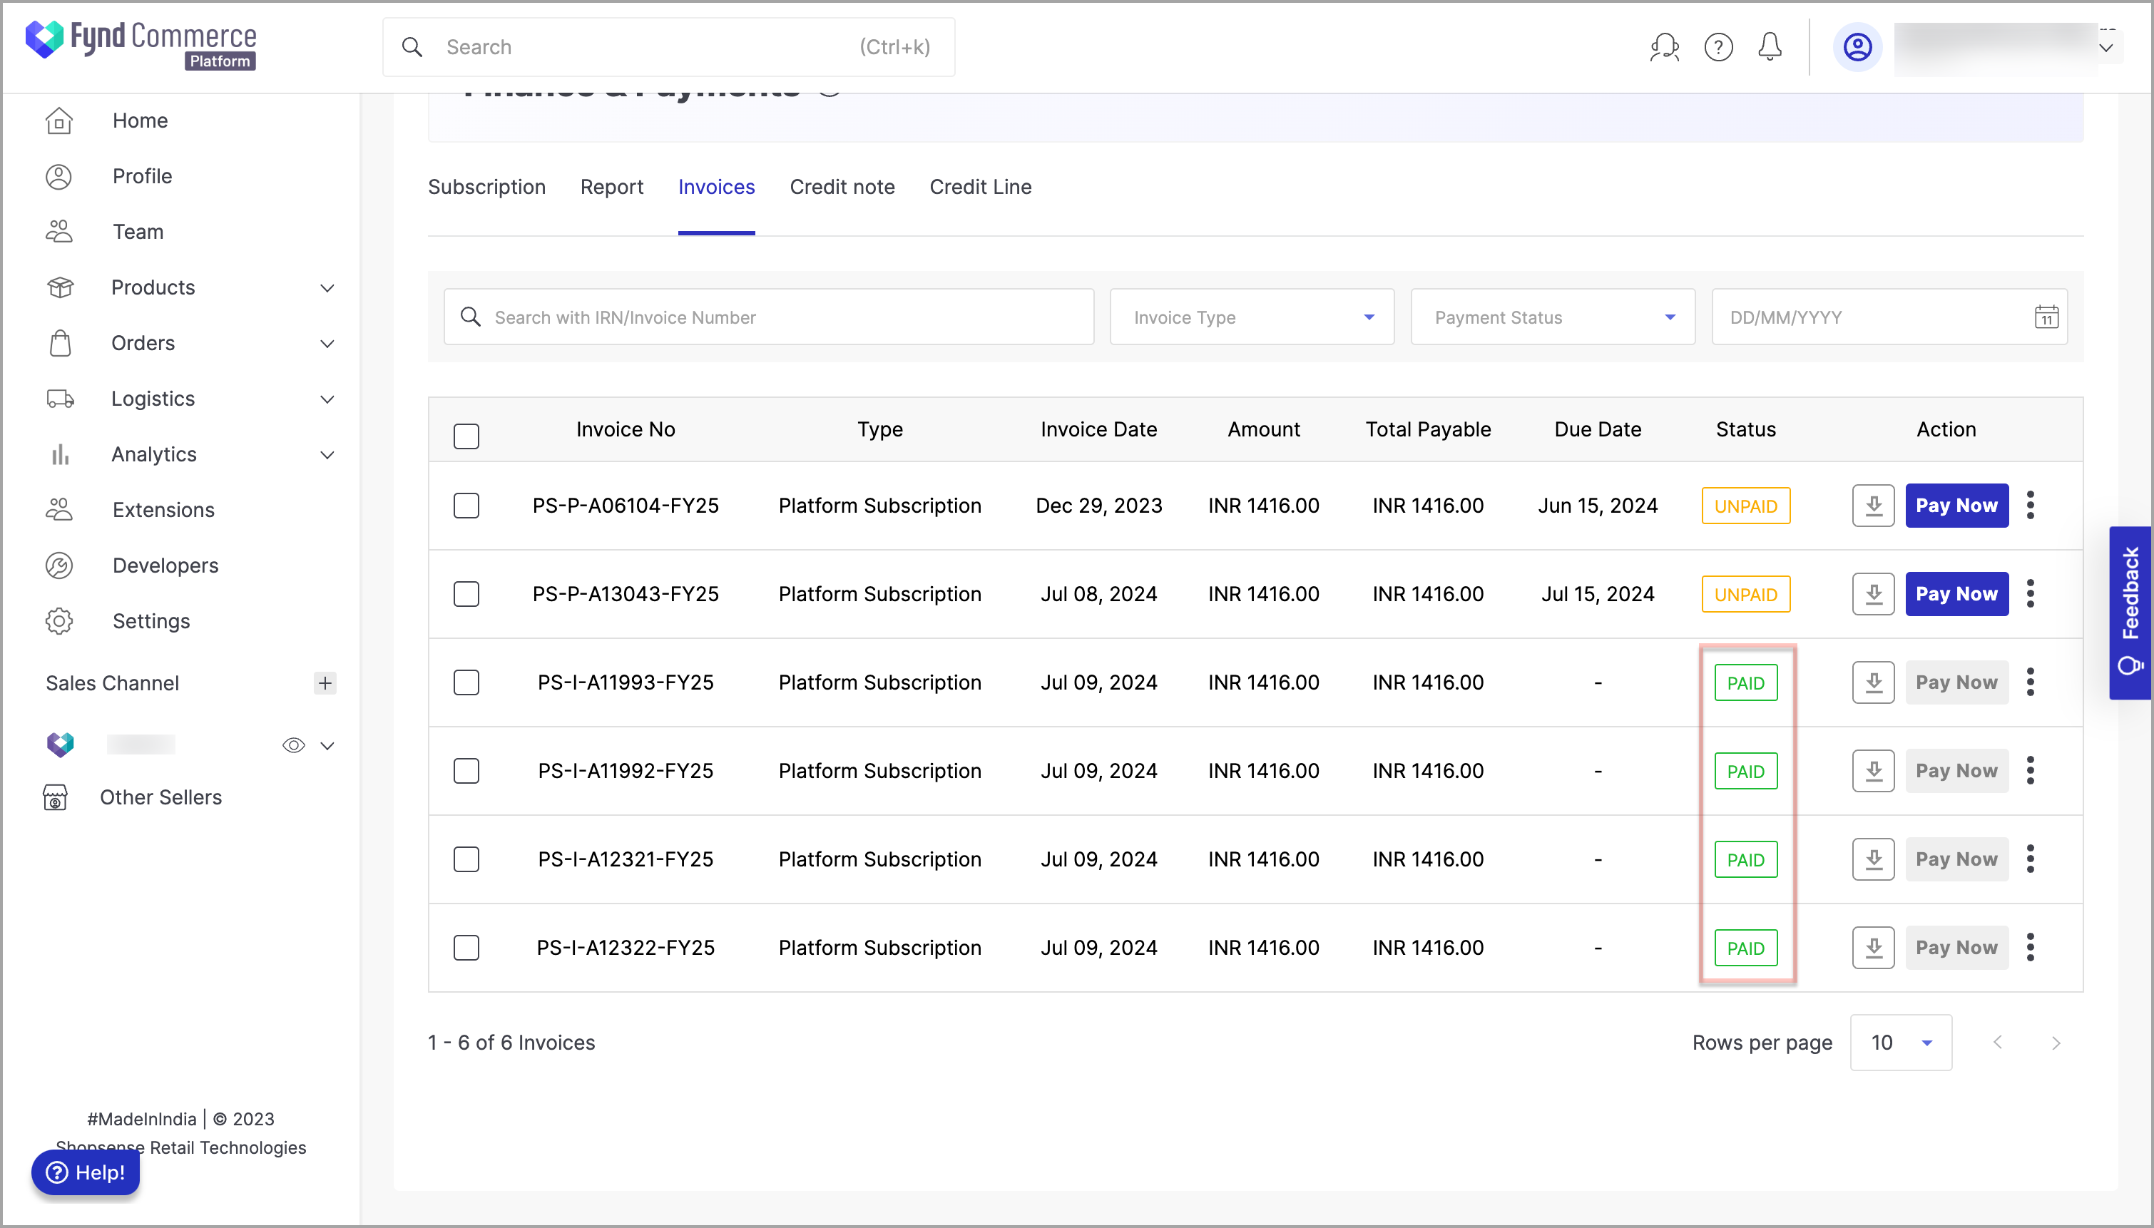Tick checkbox for PS-I-A12322-FY25
The height and width of the screenshot is (1228, 2154).
(x=466, y=948)
